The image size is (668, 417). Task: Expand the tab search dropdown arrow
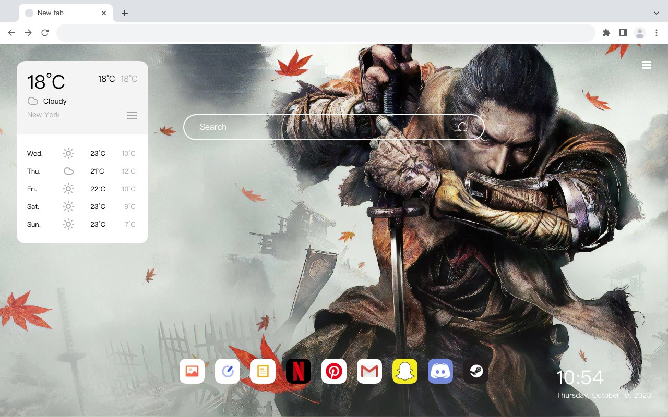click(x=657, y=13)
